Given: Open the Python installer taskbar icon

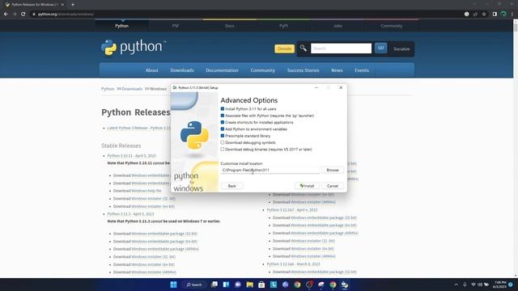Looking at the screenshot, I should pos(345,285).
